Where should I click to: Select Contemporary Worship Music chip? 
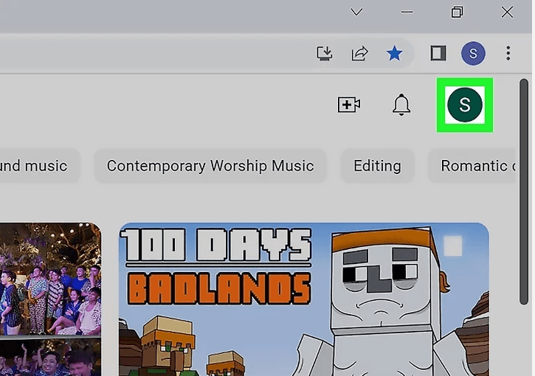click(210, 166)
